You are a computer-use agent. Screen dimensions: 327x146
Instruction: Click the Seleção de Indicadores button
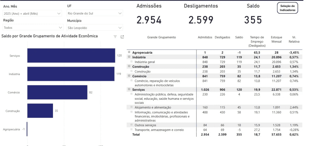coord(287,8)
